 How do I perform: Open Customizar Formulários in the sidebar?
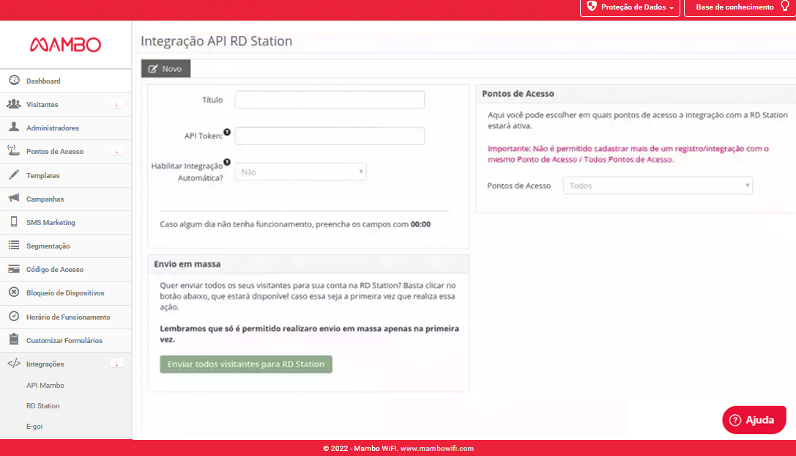(66, 340)
